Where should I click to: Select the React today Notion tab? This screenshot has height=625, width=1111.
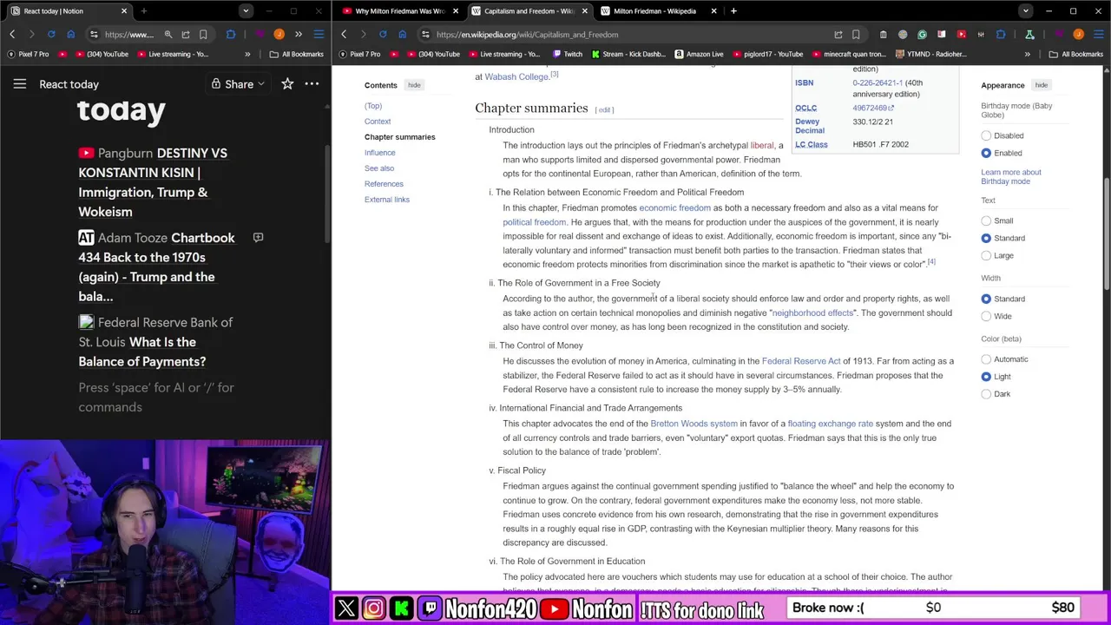click(68, 11)
